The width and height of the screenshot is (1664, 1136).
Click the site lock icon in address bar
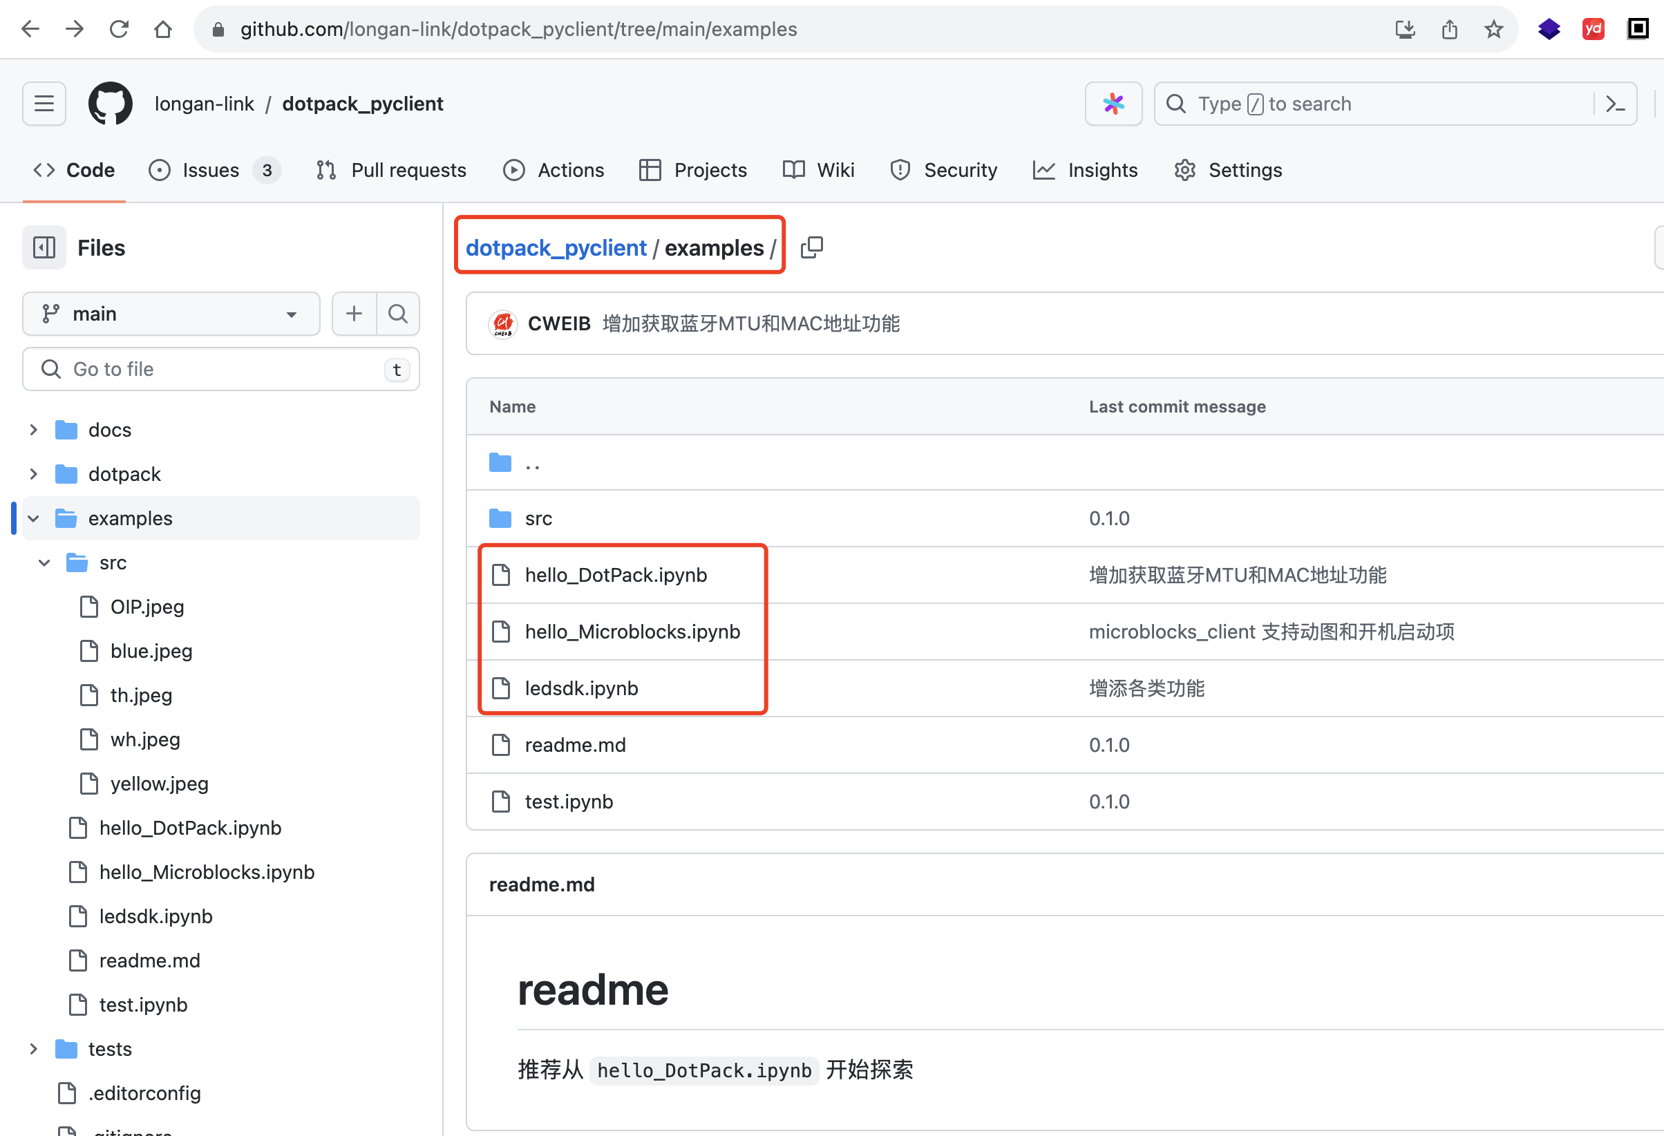218,29
